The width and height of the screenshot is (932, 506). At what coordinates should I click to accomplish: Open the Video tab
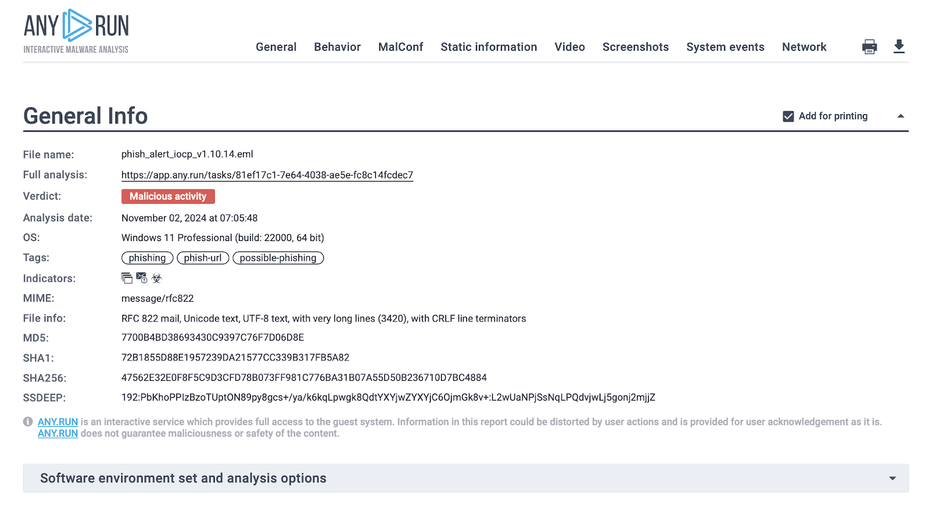point(570,47)
